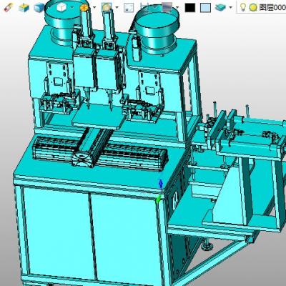
Task: Click the orange circular section icon
Action: coord(84,8)
